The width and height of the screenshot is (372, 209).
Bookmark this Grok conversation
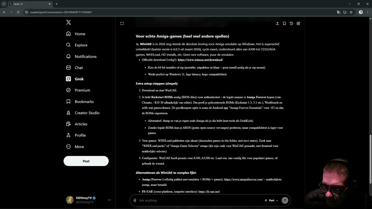click(x=284, y=24)
